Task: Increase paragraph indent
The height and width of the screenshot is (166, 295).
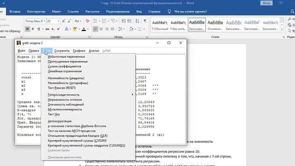Action: click(129, 21)
